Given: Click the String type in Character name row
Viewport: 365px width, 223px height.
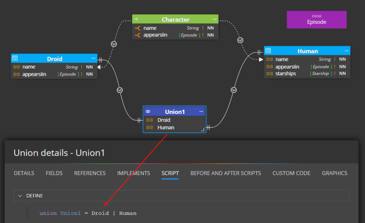Looking at the screenshot, I should [193, 28].
